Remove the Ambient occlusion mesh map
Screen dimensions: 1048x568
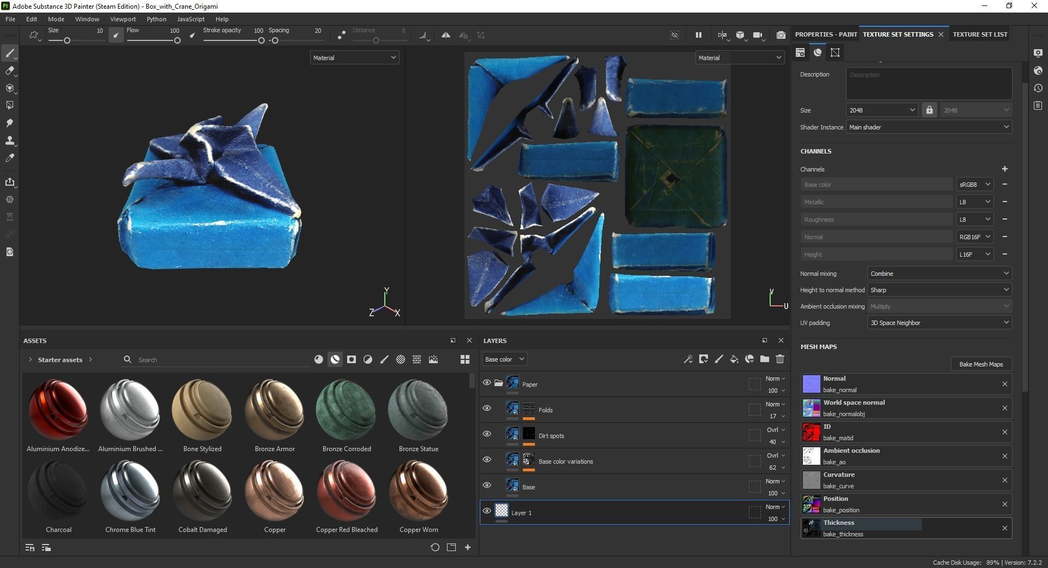tap(1004, 456)
